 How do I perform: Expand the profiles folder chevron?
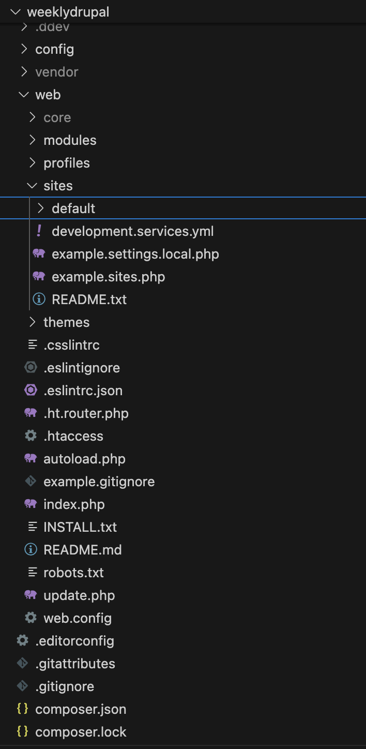(x=32, y=163)
